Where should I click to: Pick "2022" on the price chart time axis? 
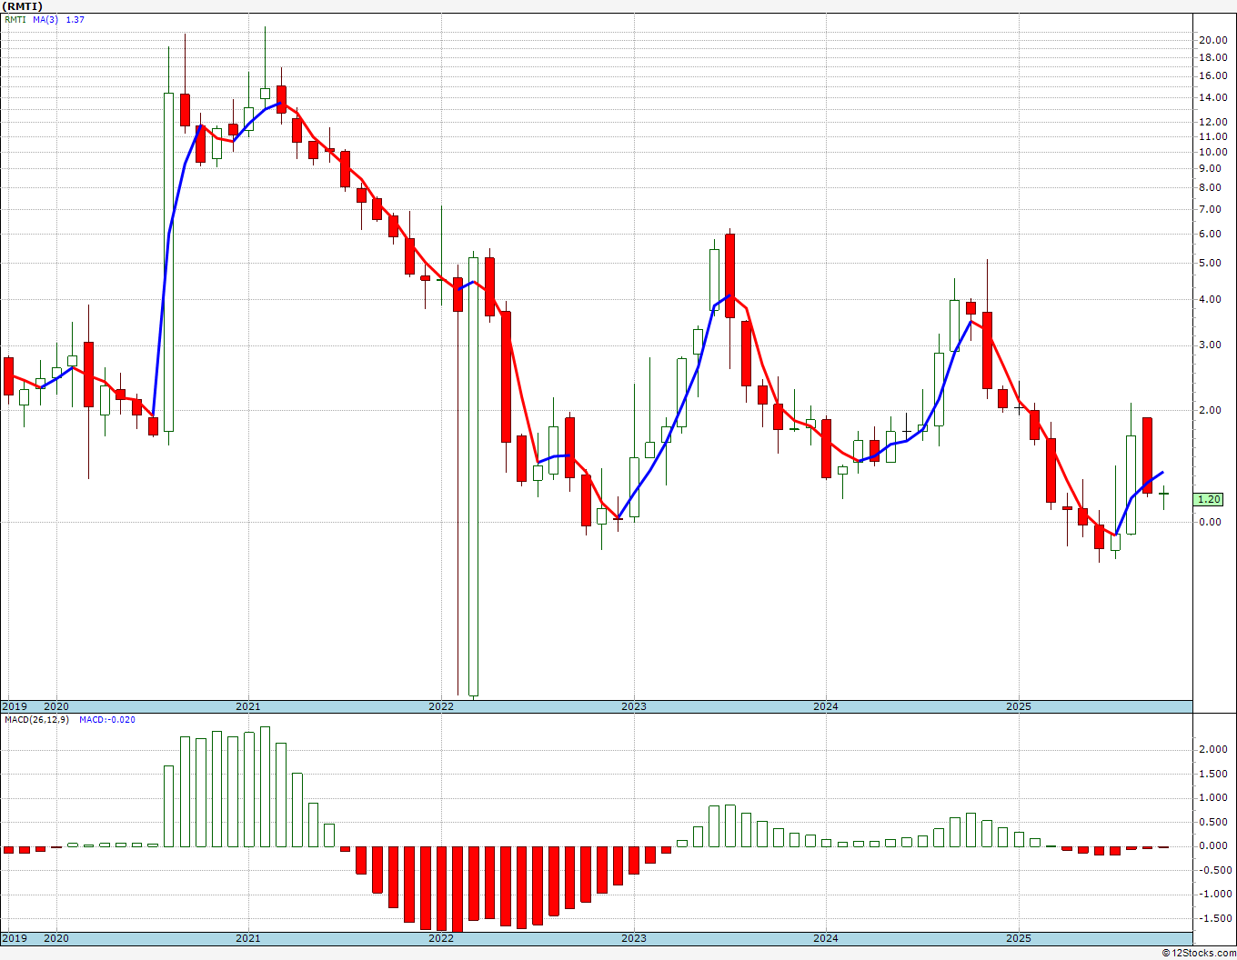click(441, 706)
